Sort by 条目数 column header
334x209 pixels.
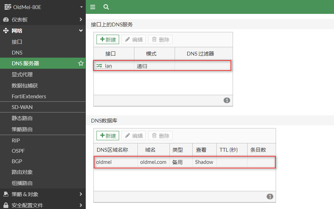pyautogui.click(x=261, y=150)
